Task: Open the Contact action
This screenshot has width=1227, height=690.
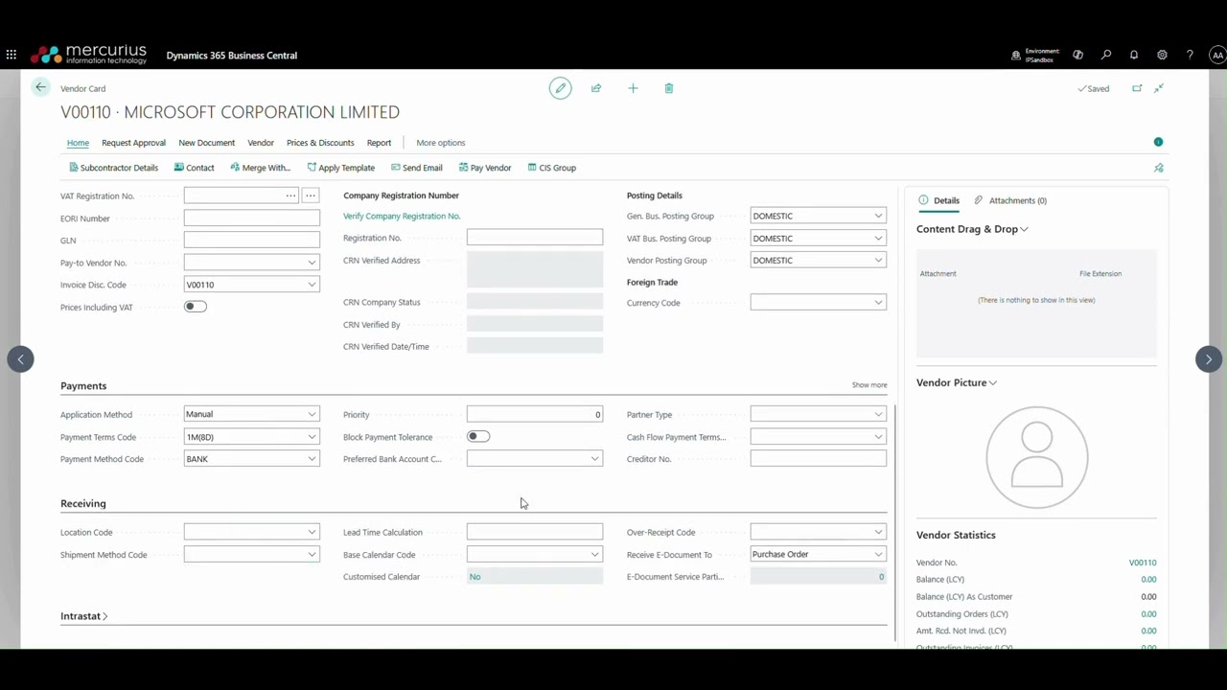Action: tap(194, 168)
